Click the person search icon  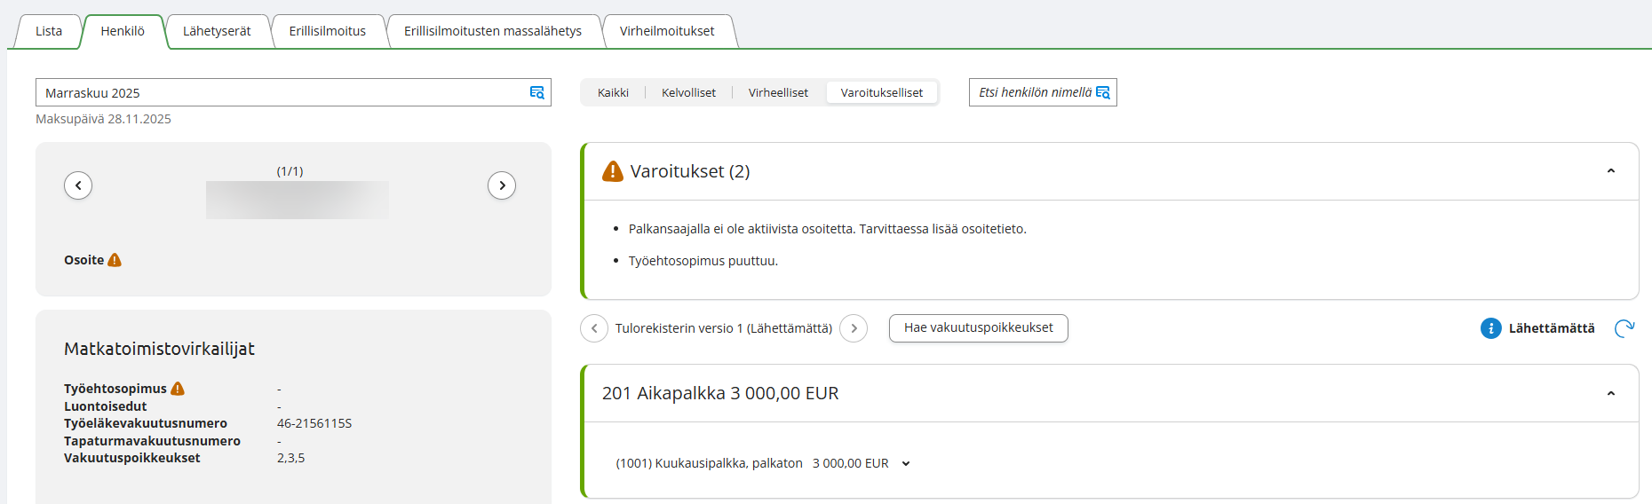click(x=1103, y=92)
